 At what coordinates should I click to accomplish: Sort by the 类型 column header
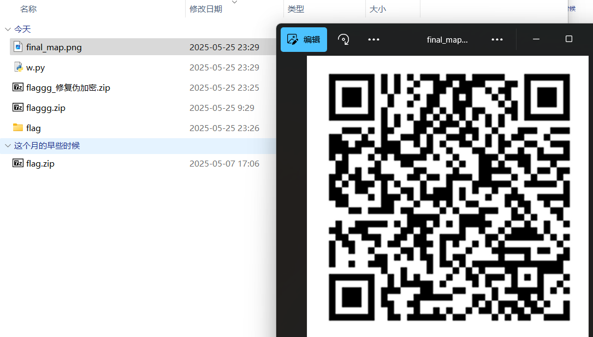click(x=296, y=9)
